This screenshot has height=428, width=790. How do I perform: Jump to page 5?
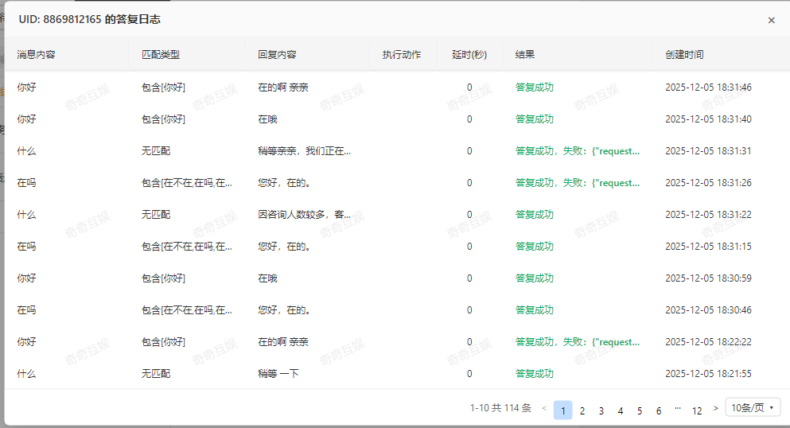pos(640,410)
